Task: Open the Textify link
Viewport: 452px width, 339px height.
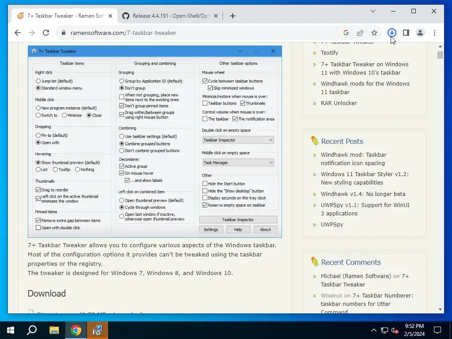Action: [329, 53]
